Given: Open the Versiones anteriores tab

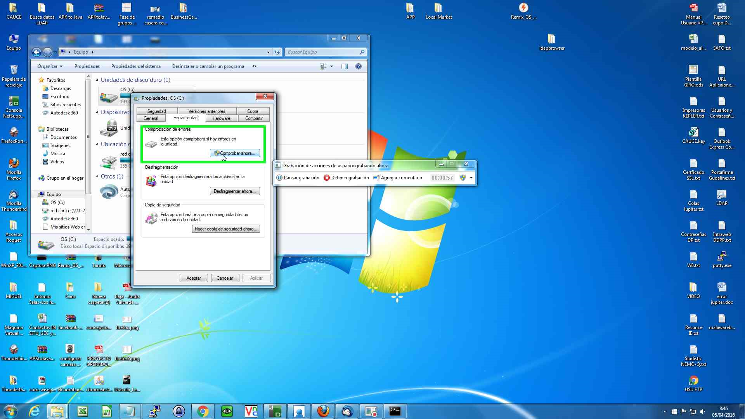Looking at the screenshot, I should coord(207,111).
